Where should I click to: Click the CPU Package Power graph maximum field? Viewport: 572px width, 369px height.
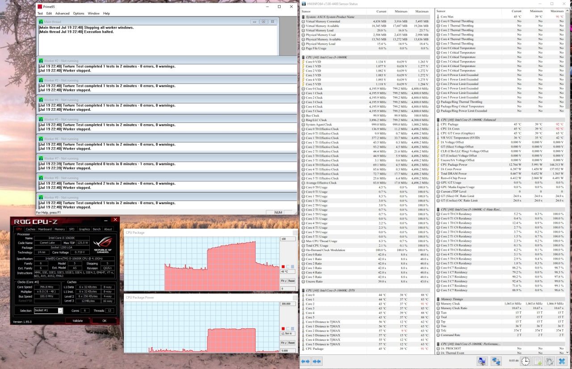click(288, 303)
